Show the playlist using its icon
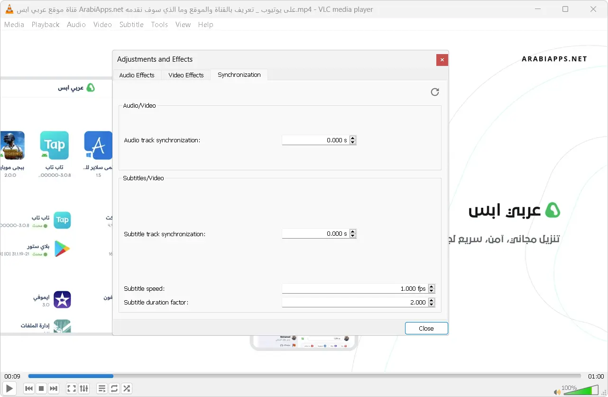This screenshot has width=608, height=397. [x=101, y=388]
